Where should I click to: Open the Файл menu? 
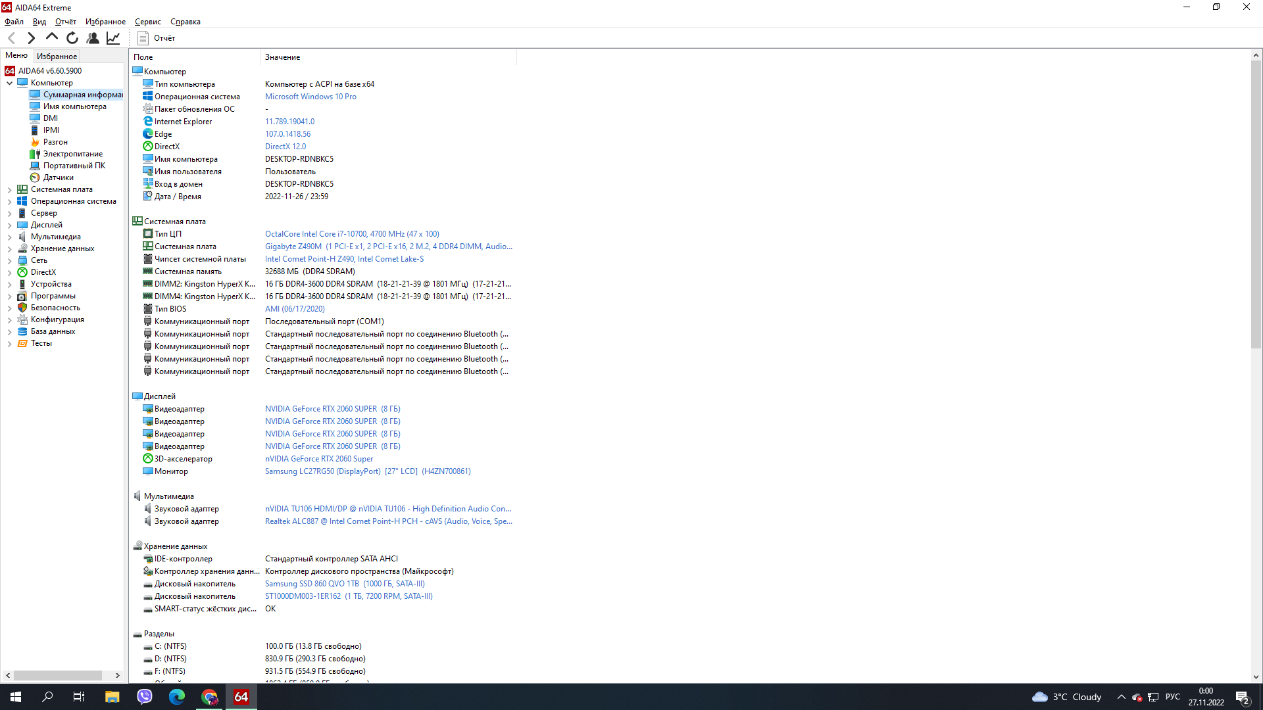point(14,22)
